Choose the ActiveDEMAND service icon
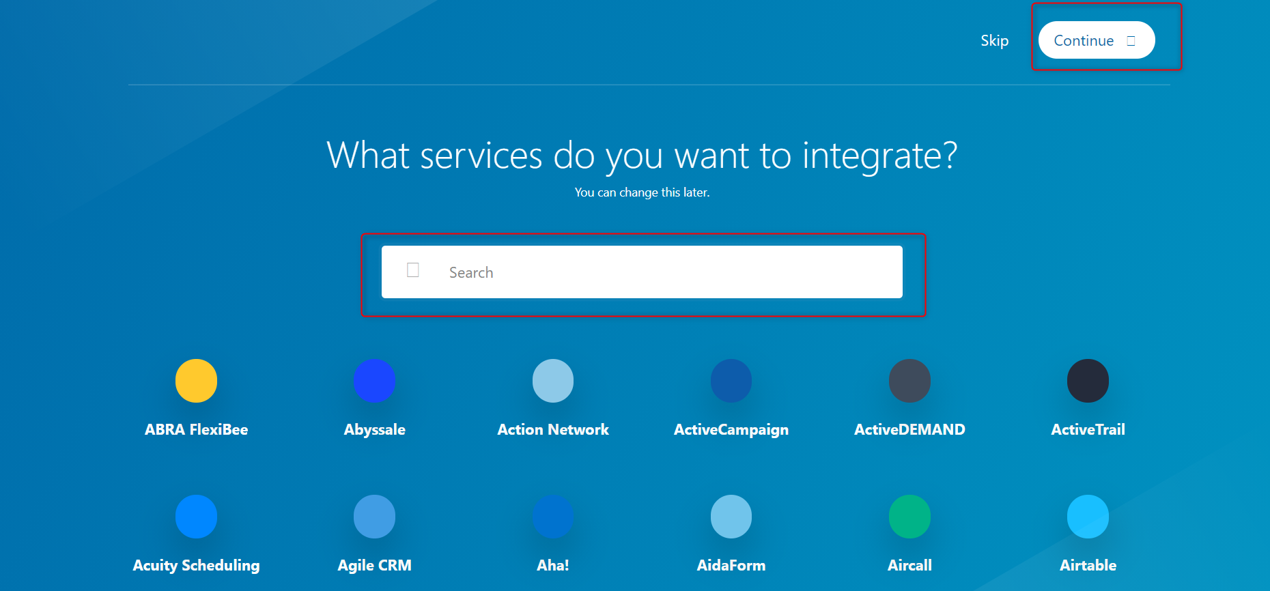The width and height of the screenshot is (1270, 591). [x=909, y=381]
